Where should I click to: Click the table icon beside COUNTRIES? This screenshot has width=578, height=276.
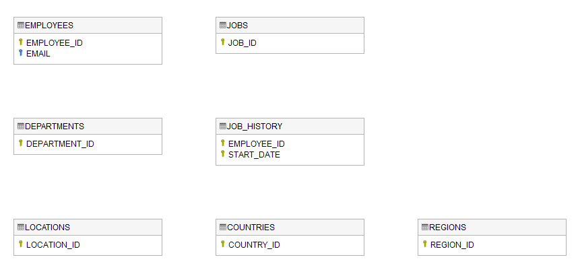223,228
